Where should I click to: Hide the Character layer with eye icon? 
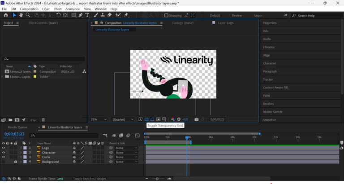[x=3, y=153]
